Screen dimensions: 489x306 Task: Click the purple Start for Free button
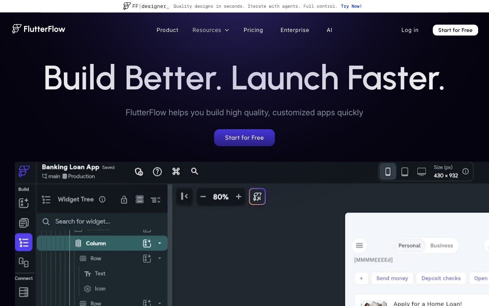[x=244, y=138]
